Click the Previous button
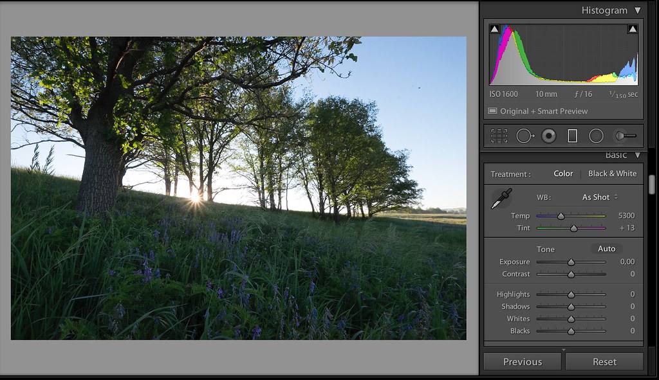 (523, 361)
